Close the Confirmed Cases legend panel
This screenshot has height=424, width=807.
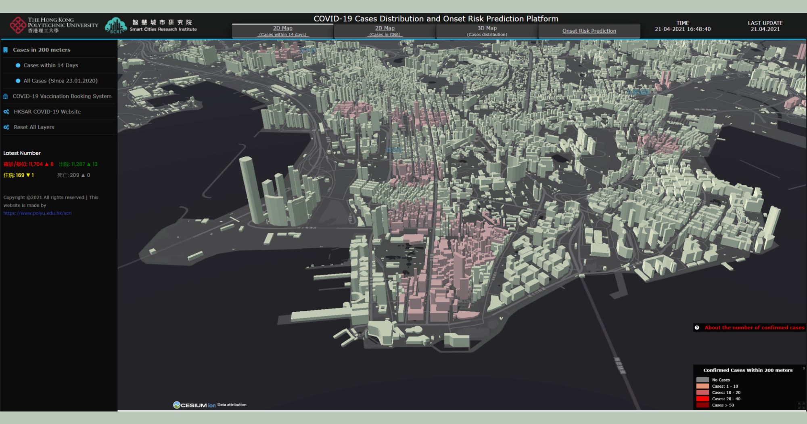(803, 368)
